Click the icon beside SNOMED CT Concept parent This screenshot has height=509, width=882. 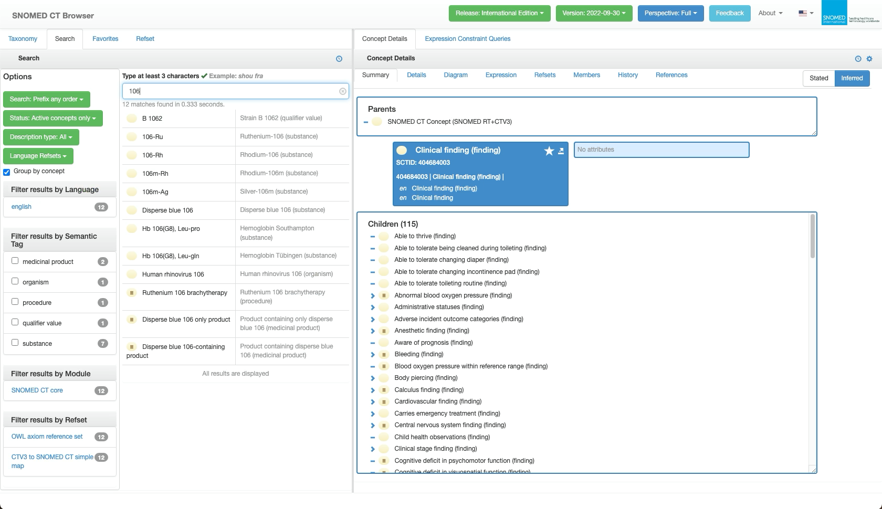tap(376, 122)
